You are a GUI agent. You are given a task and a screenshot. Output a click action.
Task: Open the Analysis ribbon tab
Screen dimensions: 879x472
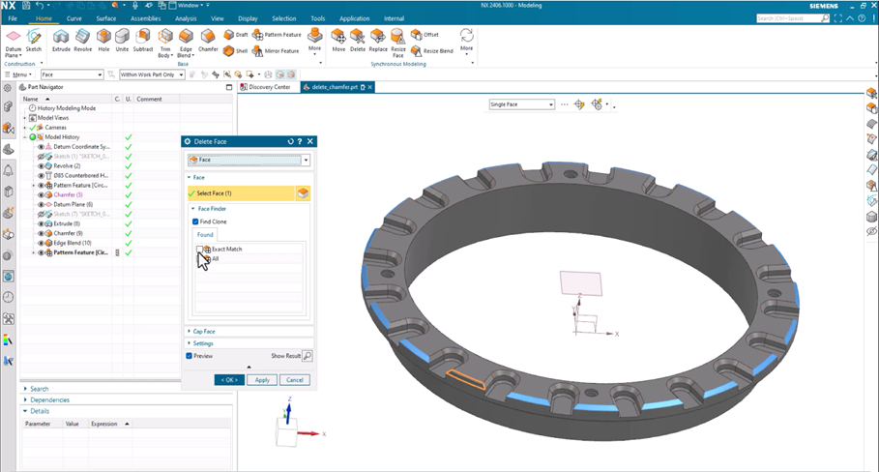click(186, 18)
